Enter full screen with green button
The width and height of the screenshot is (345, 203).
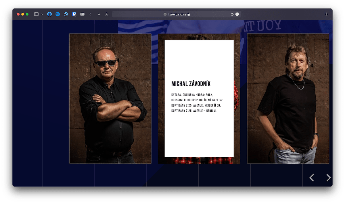point(27,14)
